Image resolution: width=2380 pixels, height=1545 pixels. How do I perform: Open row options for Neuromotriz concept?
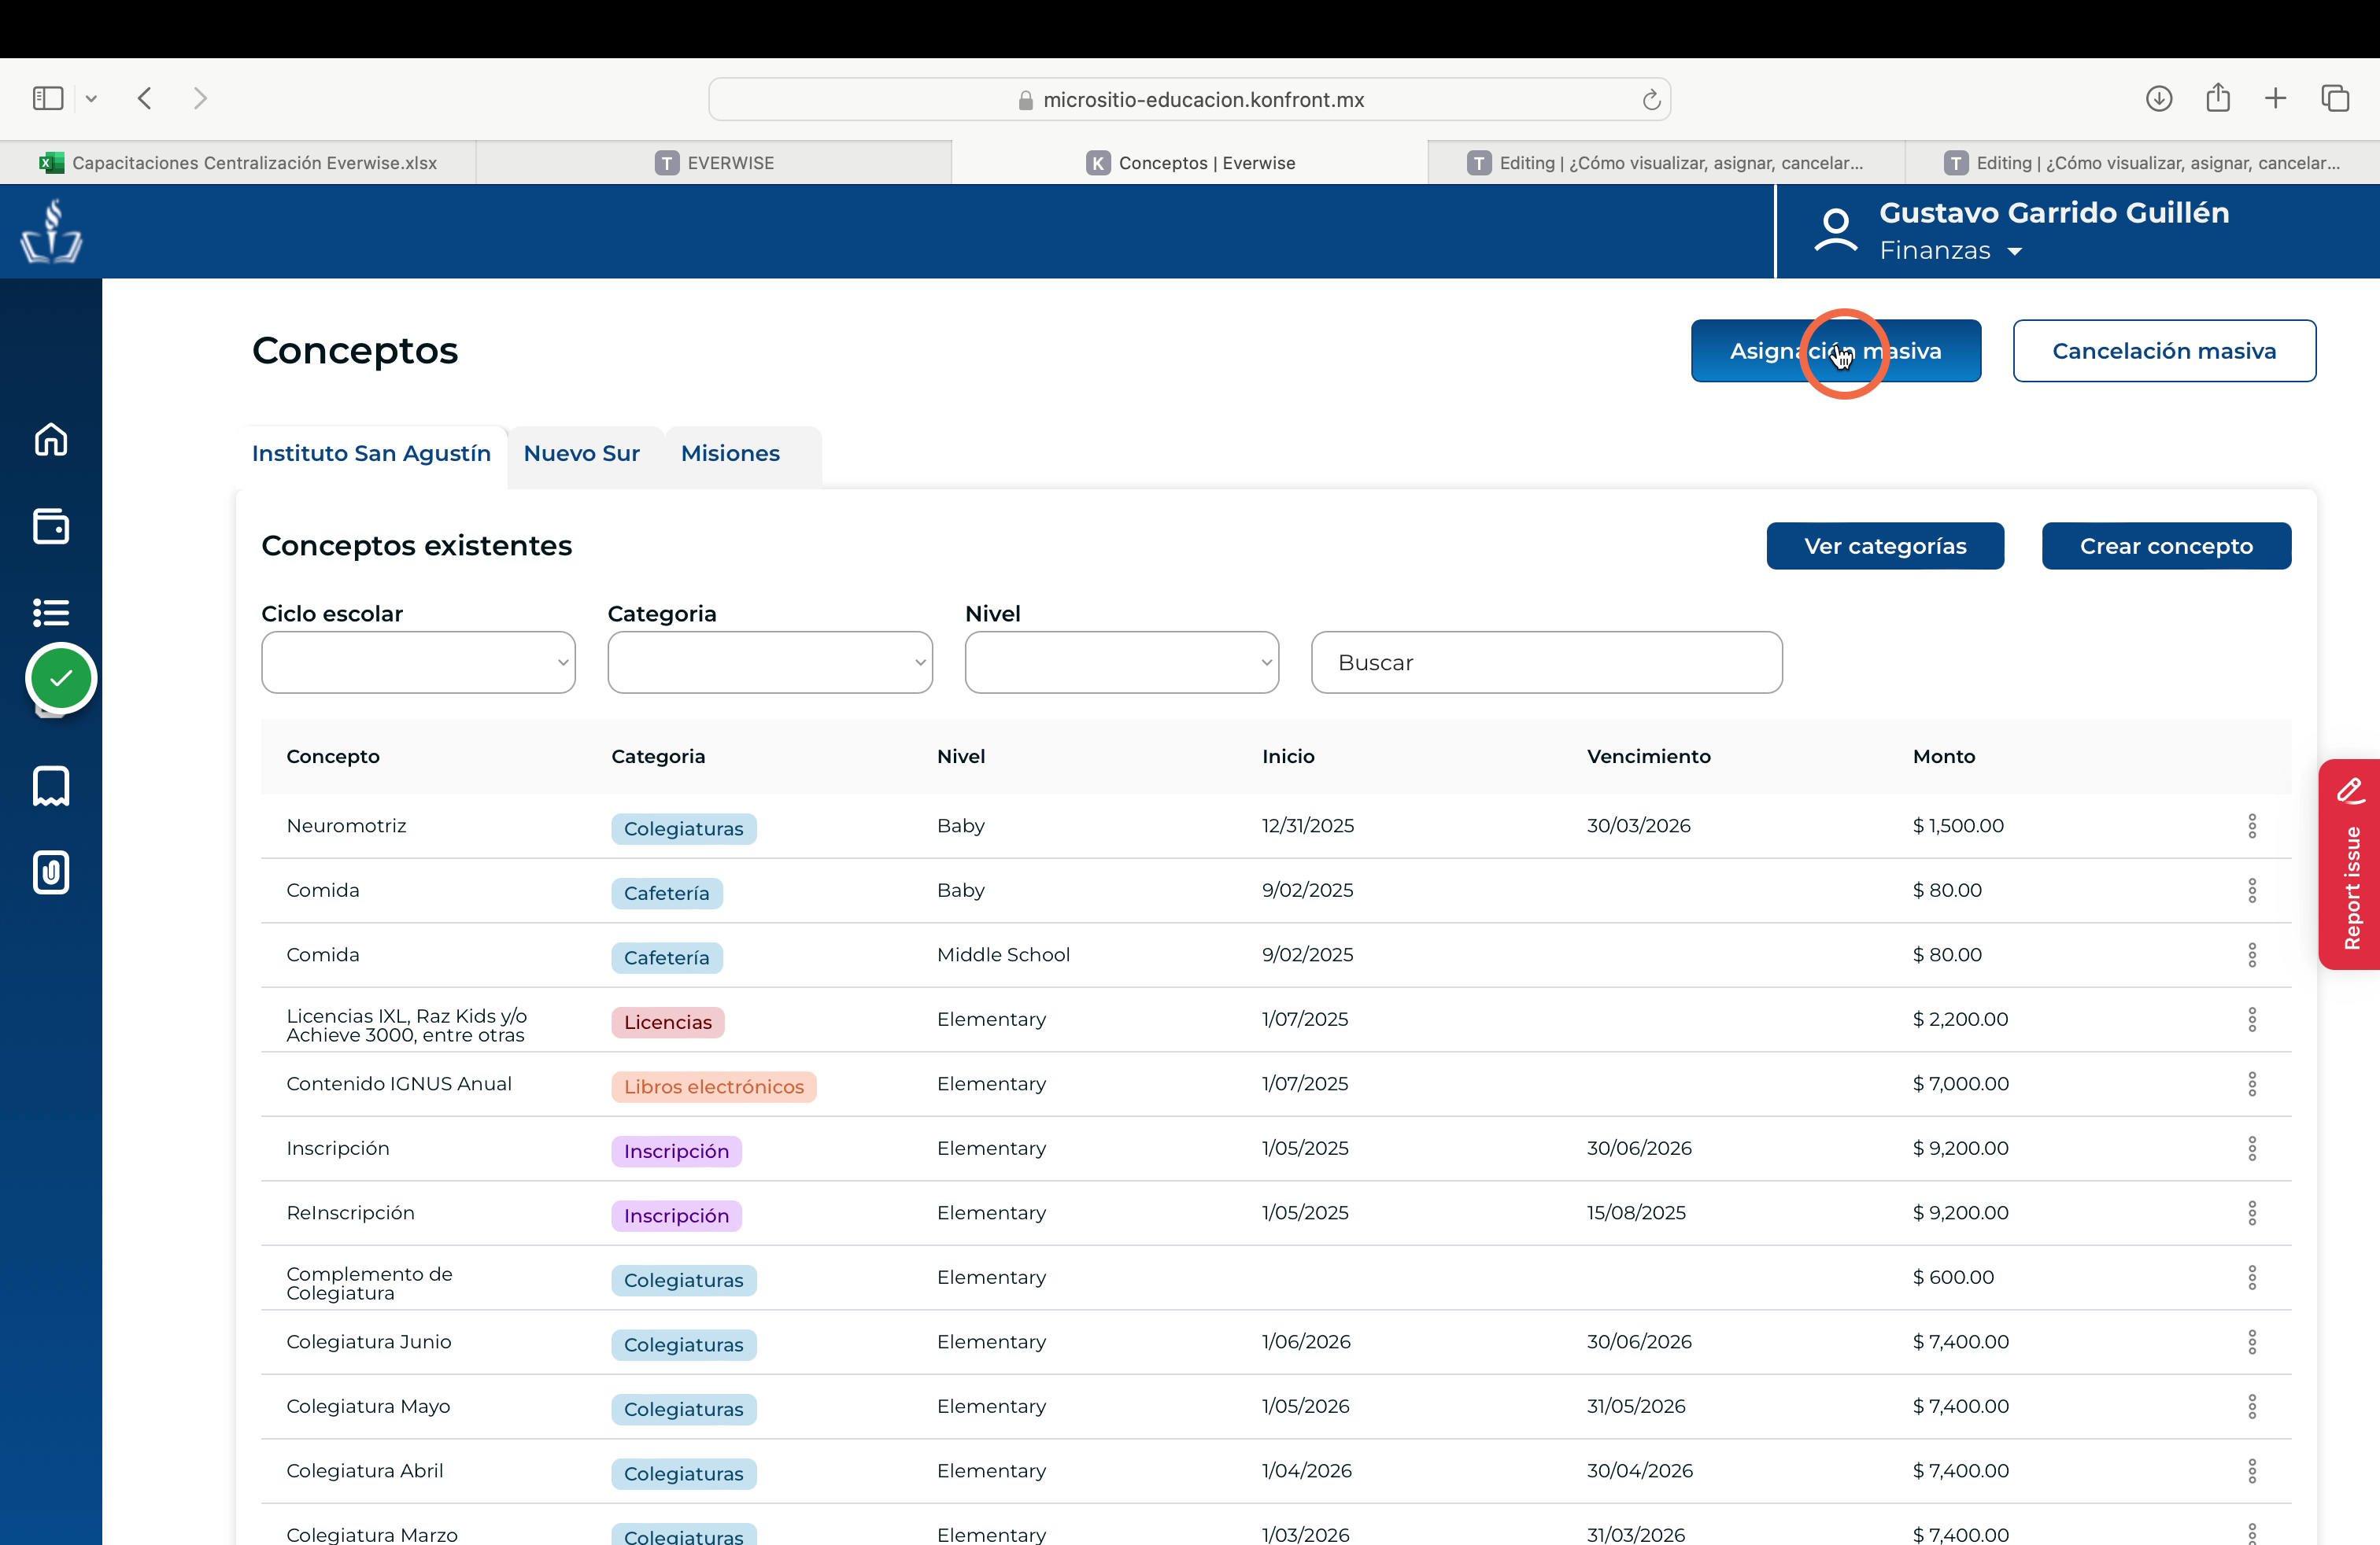click(x=2251, y=825)
